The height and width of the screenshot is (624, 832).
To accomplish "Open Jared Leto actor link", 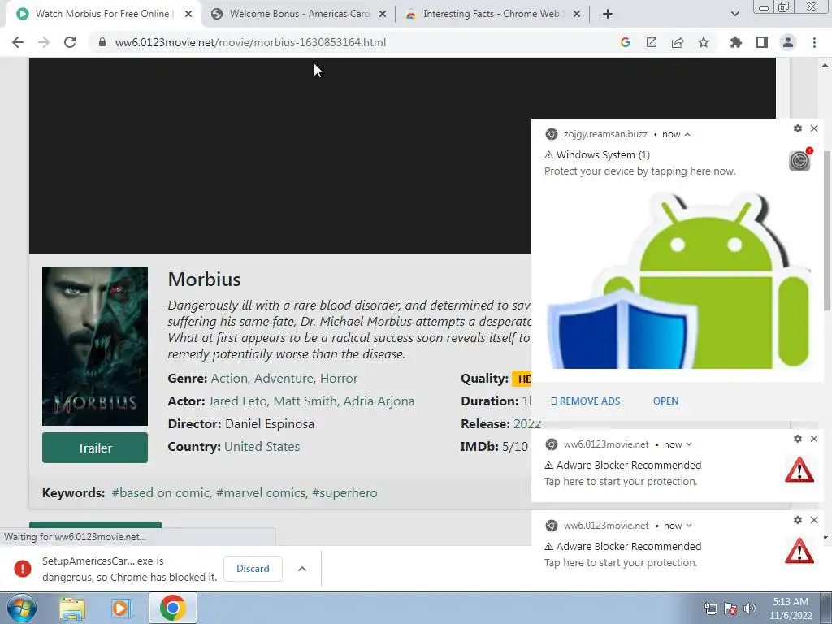I will click(x=238, y=401).
